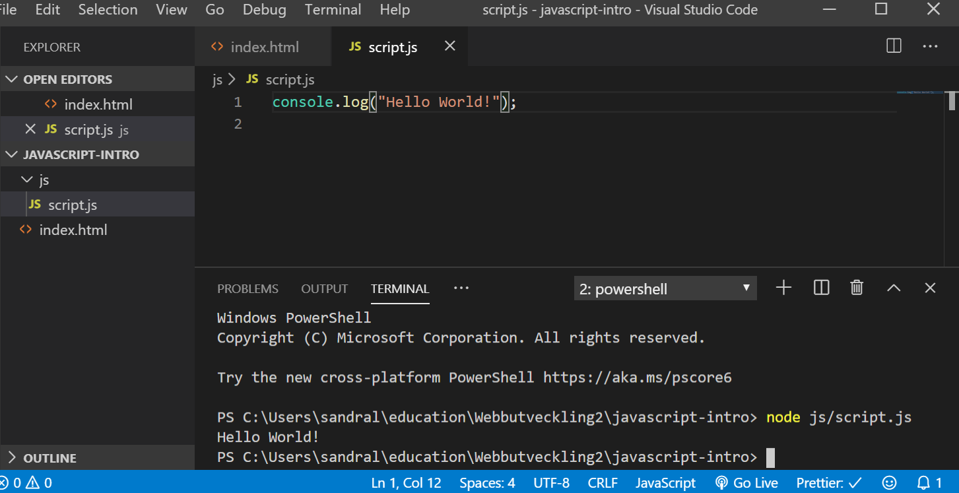Image resolution: width=959 pixels, height=493 pixels.
Task: Switch to the Problems panel tab
Action: point(248,288)
